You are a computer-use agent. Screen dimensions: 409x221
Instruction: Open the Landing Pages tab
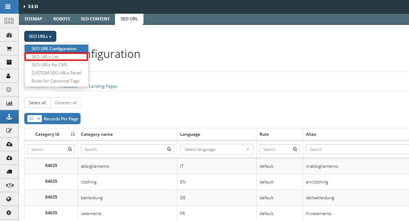(103, 86)
